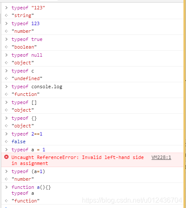Select the "object" output below typeof []
This screenshot has width=186, height=208.
click(23, 110)
